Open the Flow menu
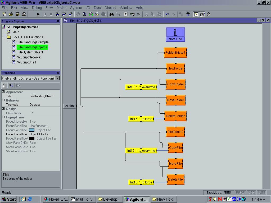This screenshot has width=271, height=203. [x=49, y=8]
